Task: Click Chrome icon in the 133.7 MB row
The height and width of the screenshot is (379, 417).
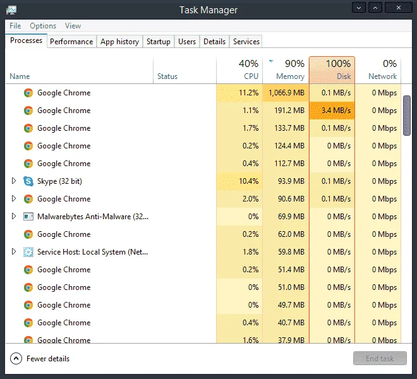Action: click(x=28, y=128)
